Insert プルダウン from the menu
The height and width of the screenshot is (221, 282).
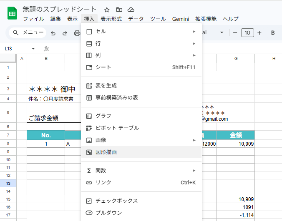tap(108, 213)
